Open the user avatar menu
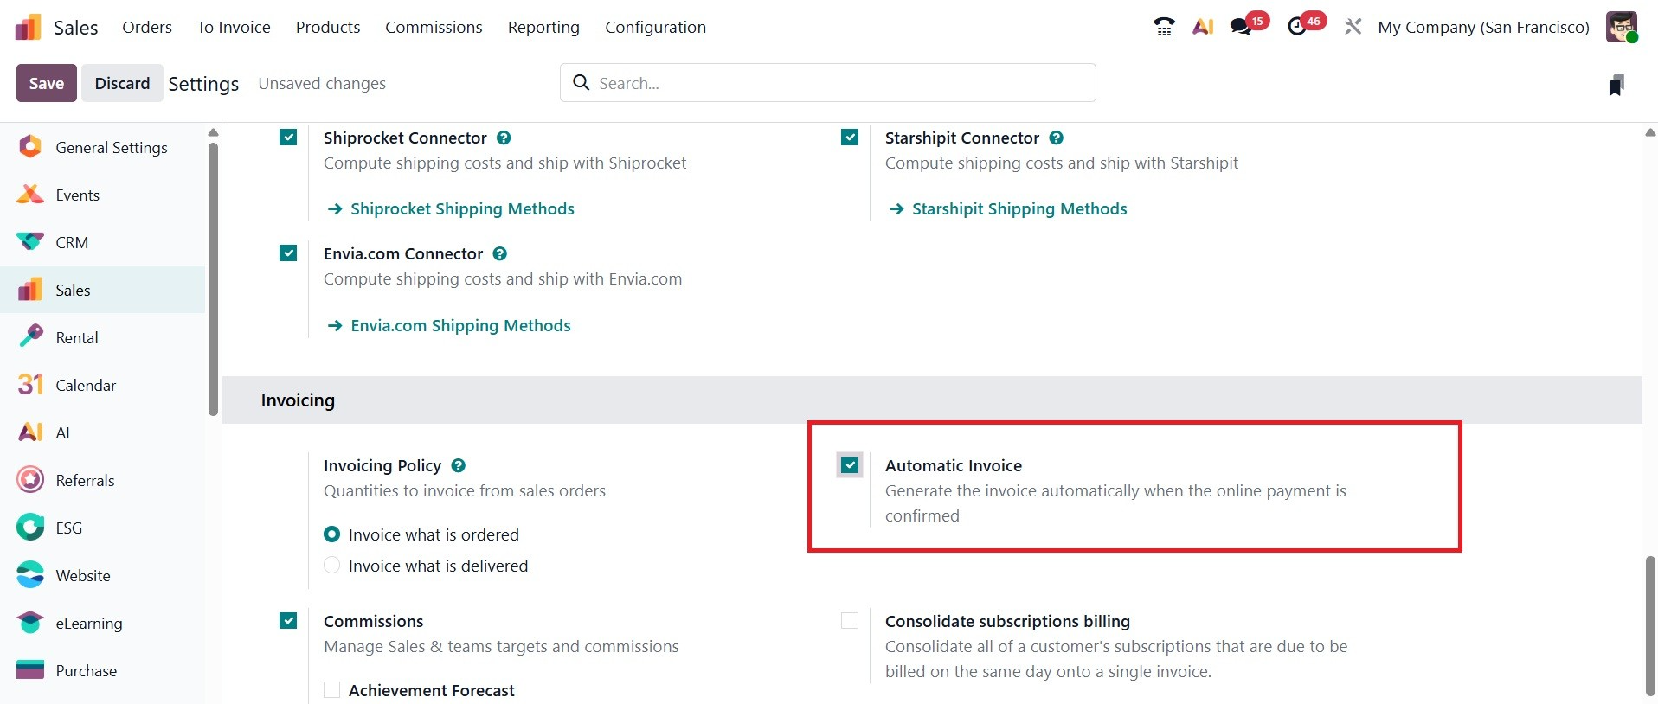The width and height of the screenshot is (1658, 704). tap(1622, 27)
